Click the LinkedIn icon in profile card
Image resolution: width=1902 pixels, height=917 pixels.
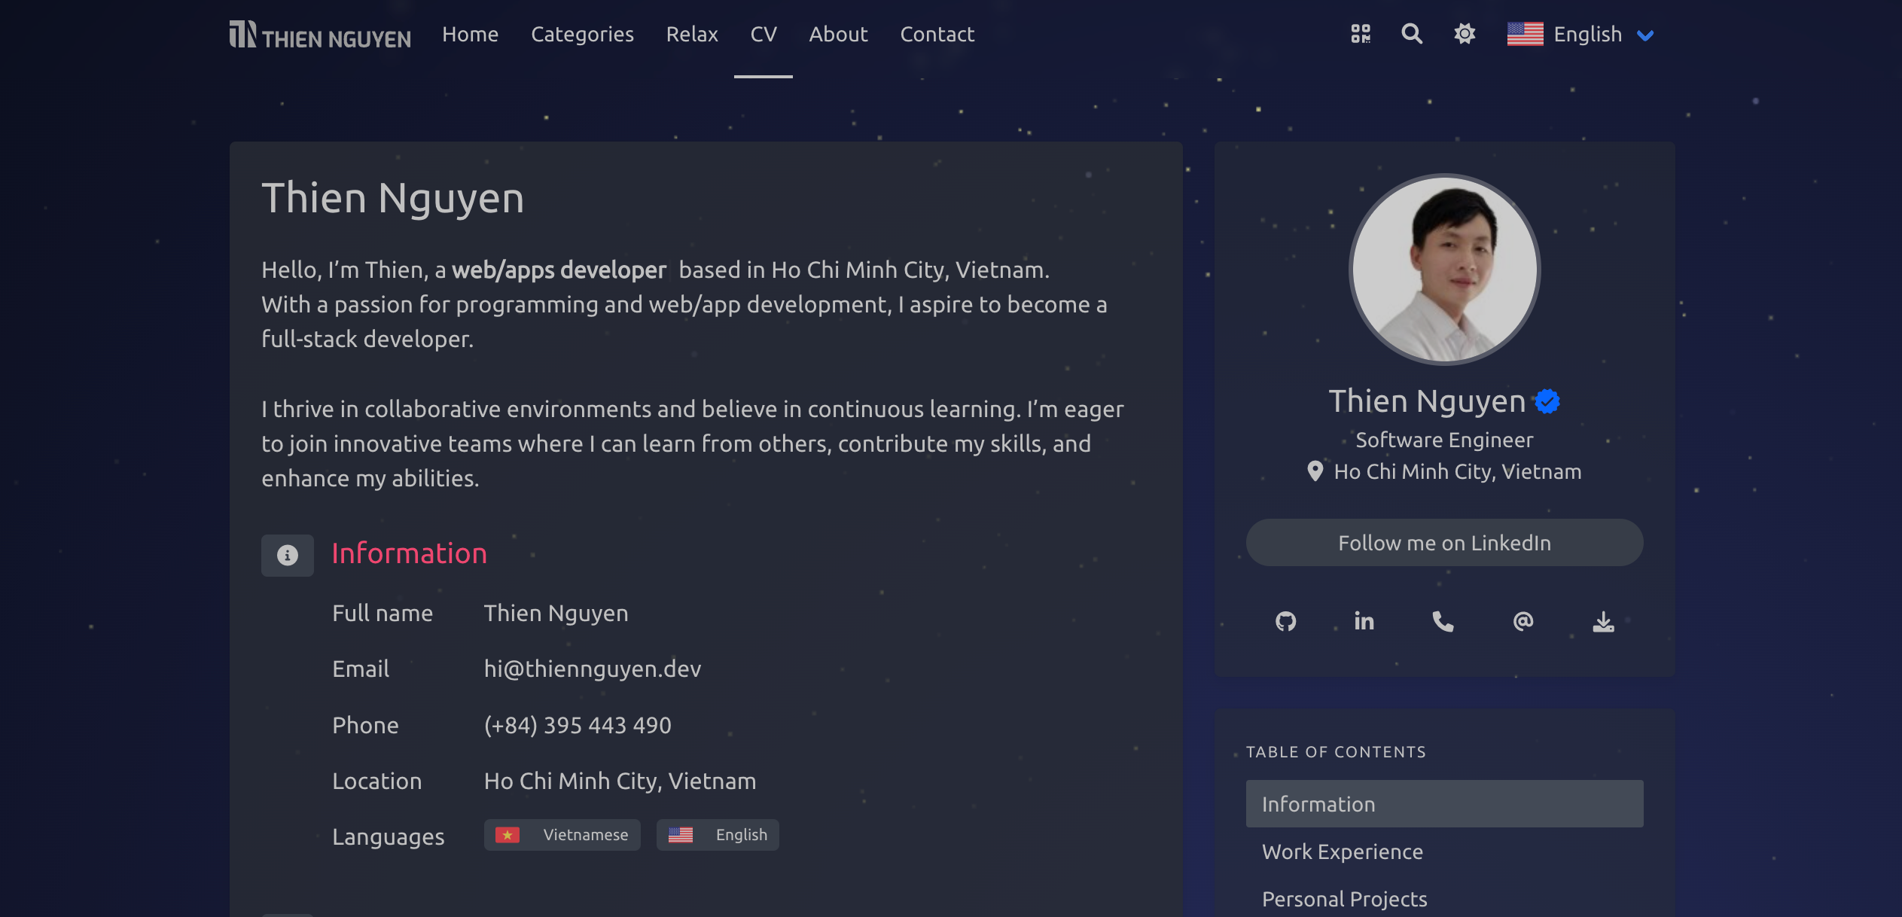point(1364,621)
